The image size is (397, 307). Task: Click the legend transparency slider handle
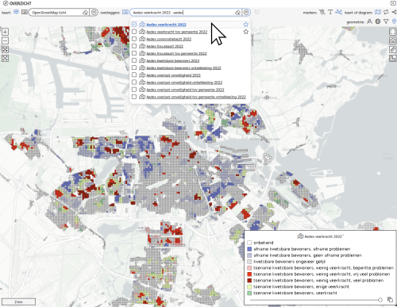point(380,300)
